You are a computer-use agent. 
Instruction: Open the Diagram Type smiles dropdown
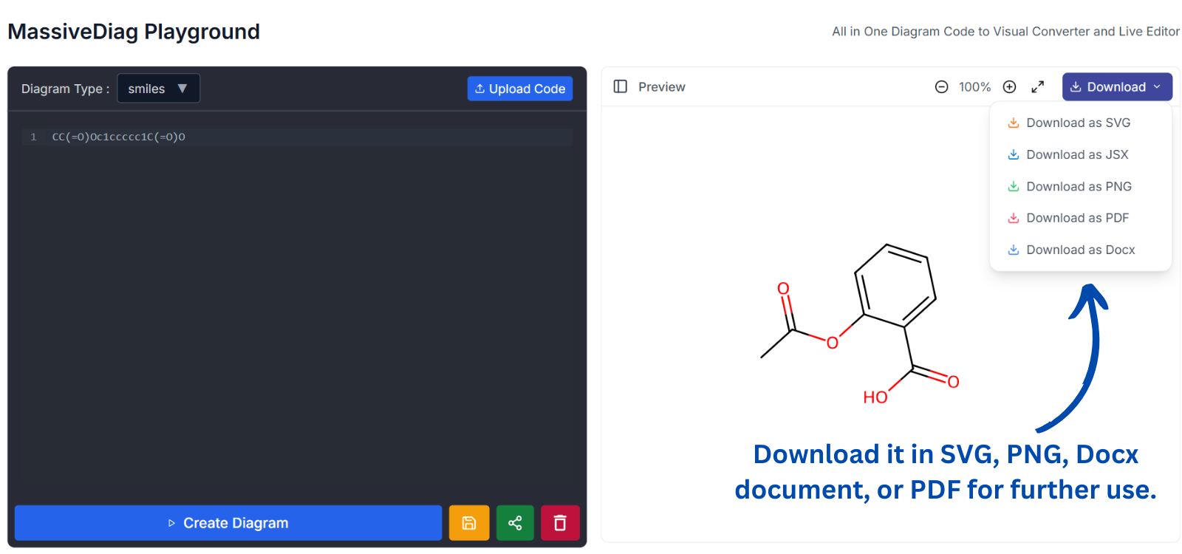pyautogui.click(x=158, y=89)
